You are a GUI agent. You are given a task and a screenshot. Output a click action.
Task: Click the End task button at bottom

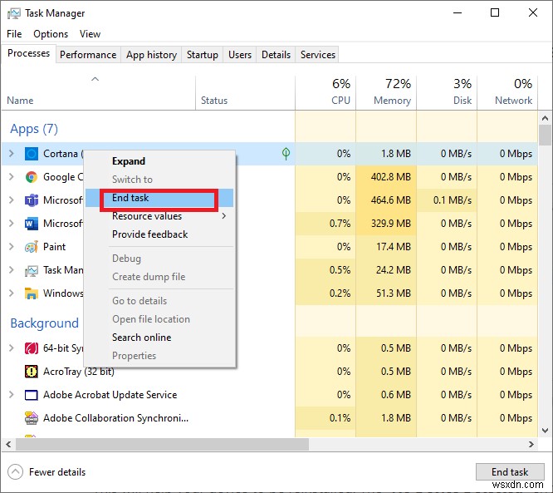(x=510, y=472)
